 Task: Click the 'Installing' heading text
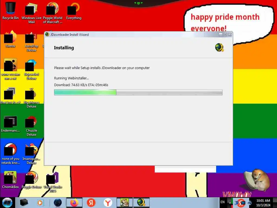64,48
